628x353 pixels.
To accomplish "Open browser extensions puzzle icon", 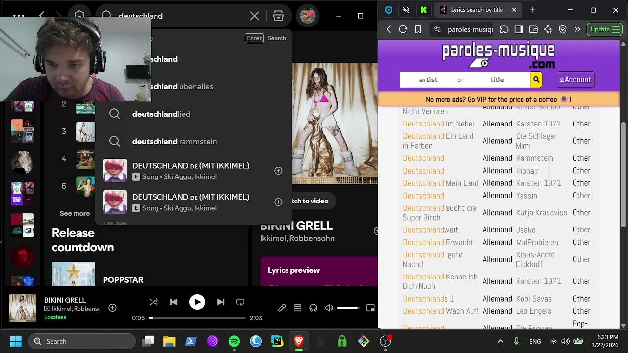I will tap(504, 29).
